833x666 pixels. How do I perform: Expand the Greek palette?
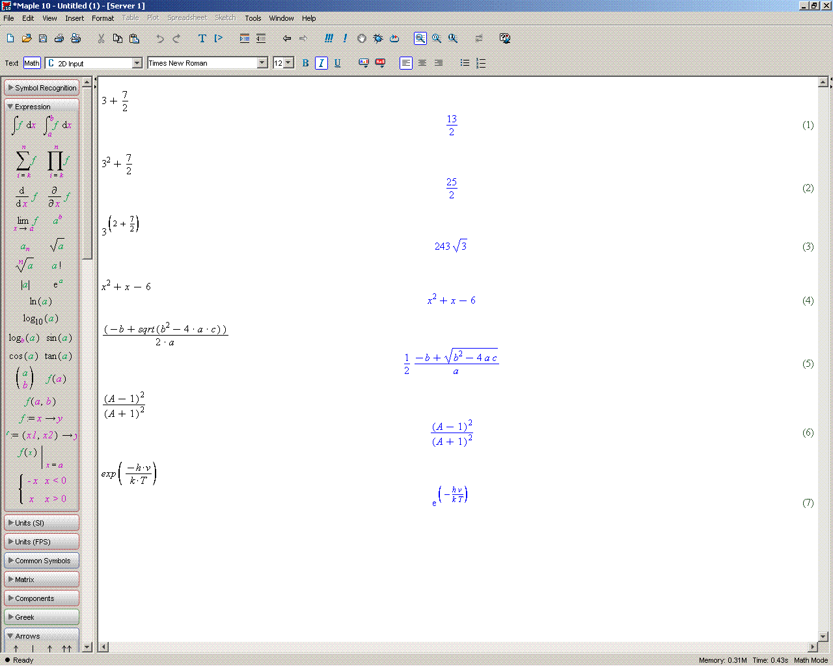tap(42, 617)
